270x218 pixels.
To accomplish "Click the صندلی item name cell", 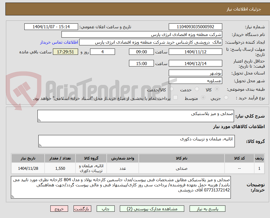I will pos(182,168).
